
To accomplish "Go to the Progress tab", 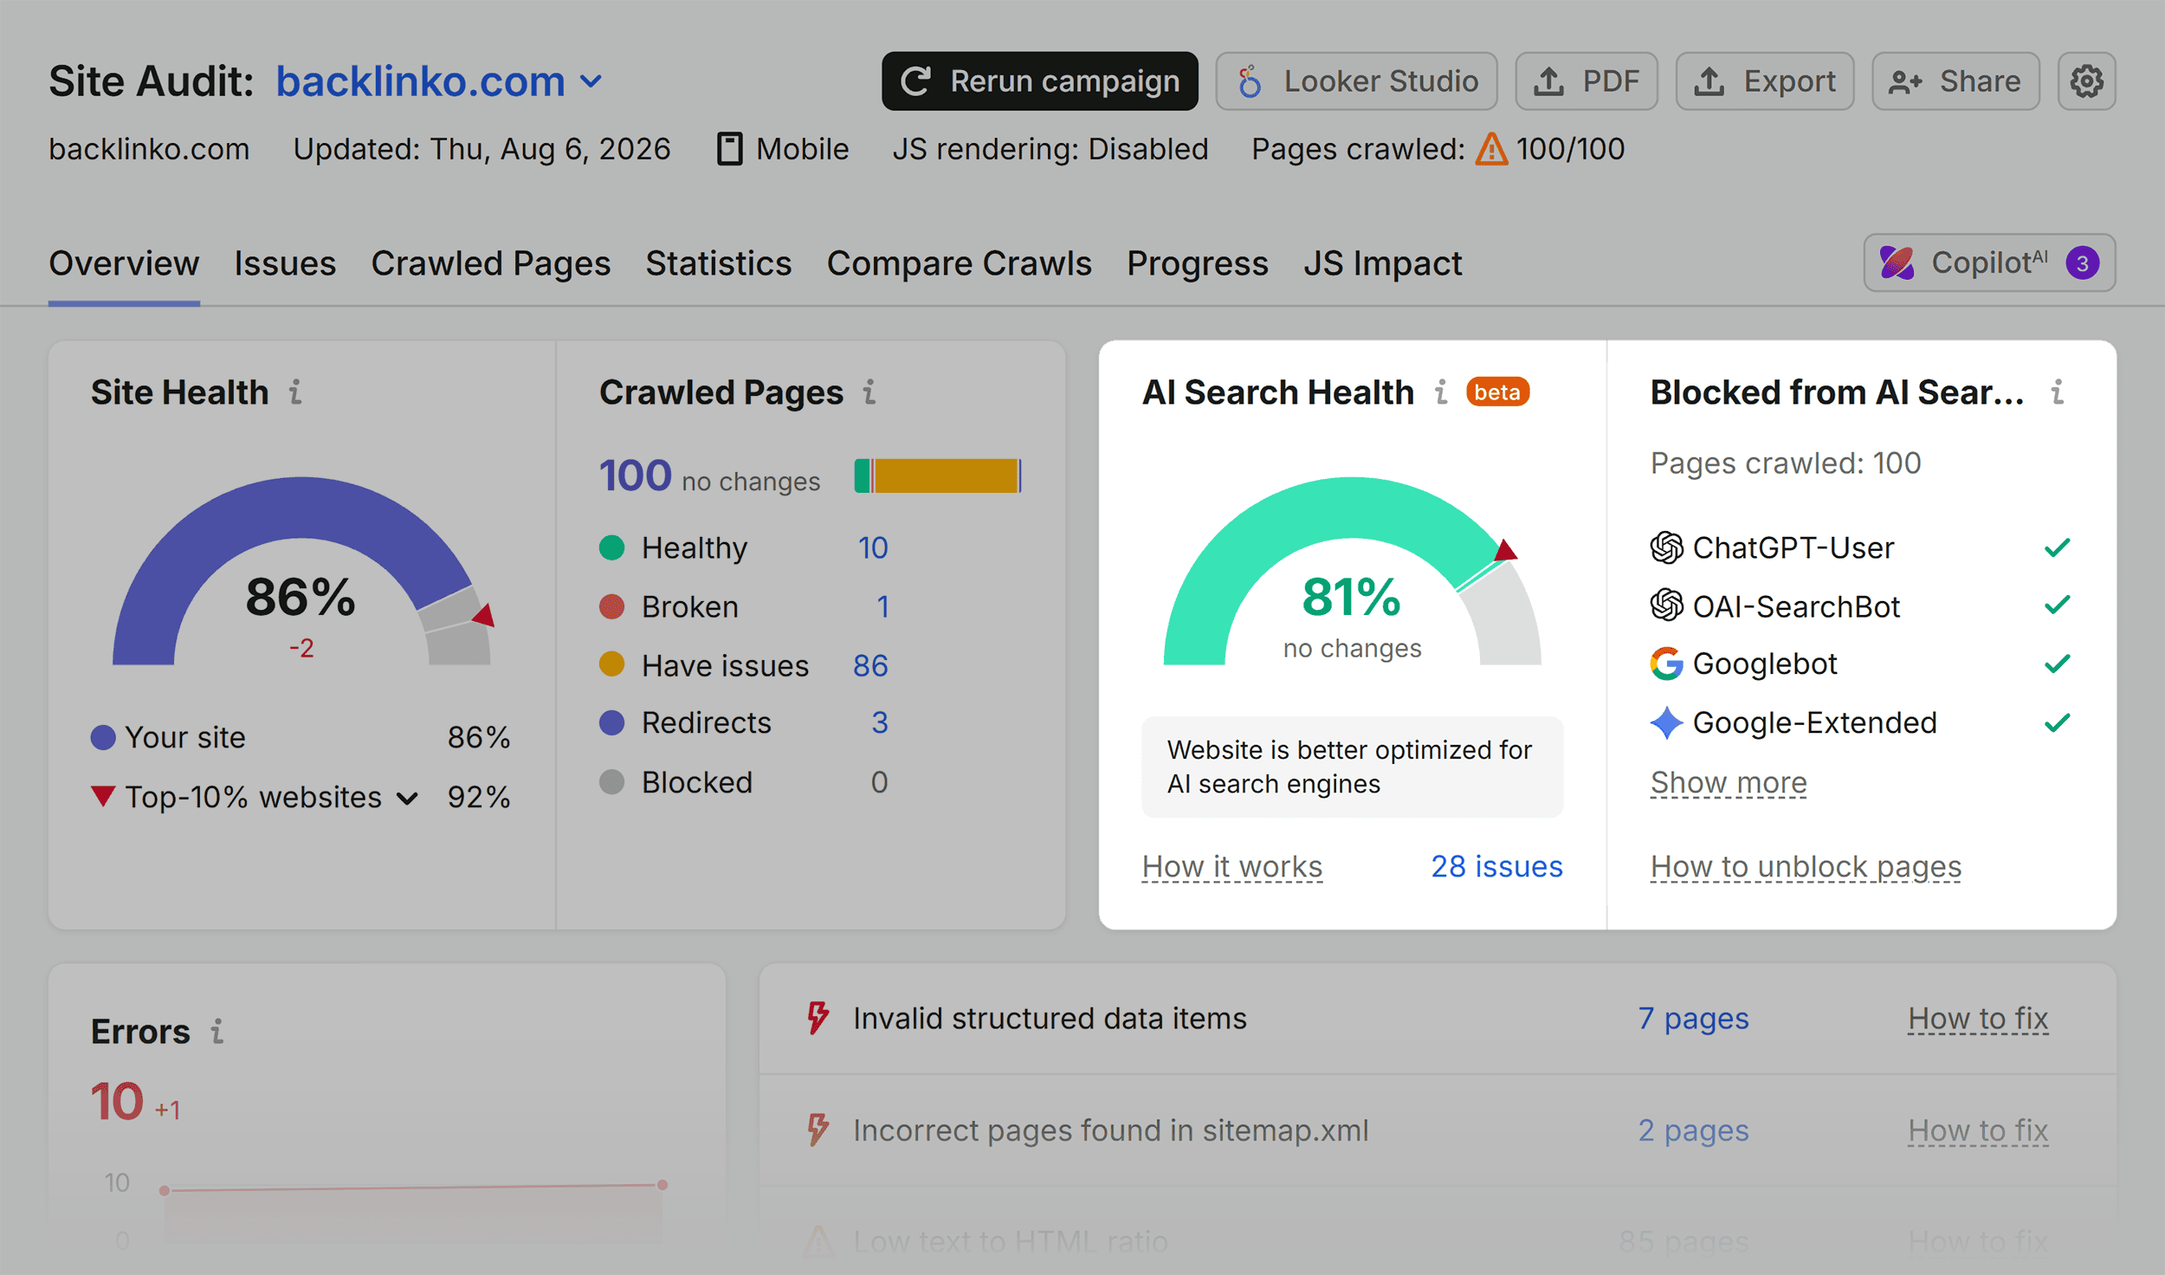I will pyautogui.click(x=1198, y=263).
